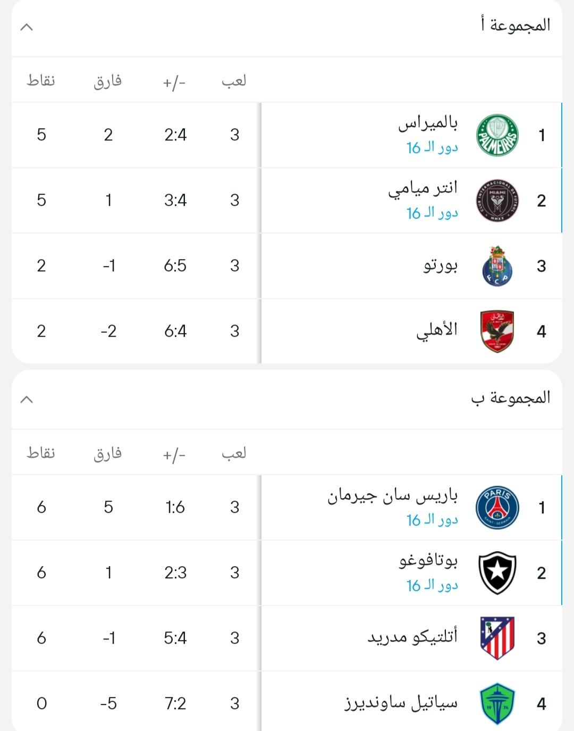Open the بالميراس team name
The height and width of the screenshot is (731, 574).
[x=428, y=123]
